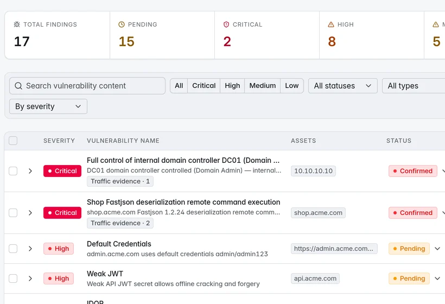This screenshot has height=304, width=445.
Task: Click Pending status on Weak JWT row
Action: (x=409, y=278)
